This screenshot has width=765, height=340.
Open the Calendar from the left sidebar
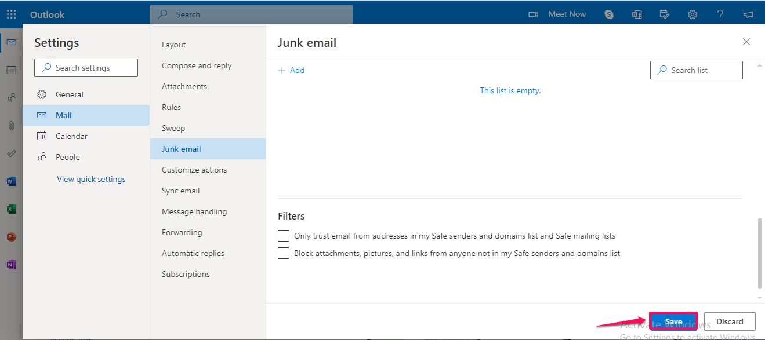point(11,70)
